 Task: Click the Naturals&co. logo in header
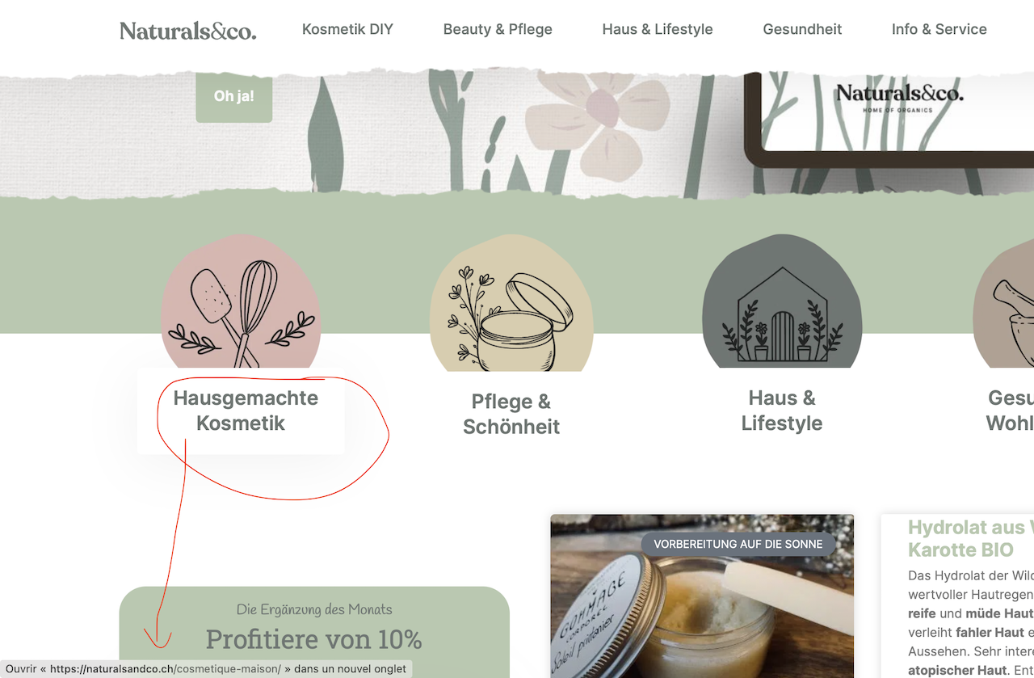188,31
